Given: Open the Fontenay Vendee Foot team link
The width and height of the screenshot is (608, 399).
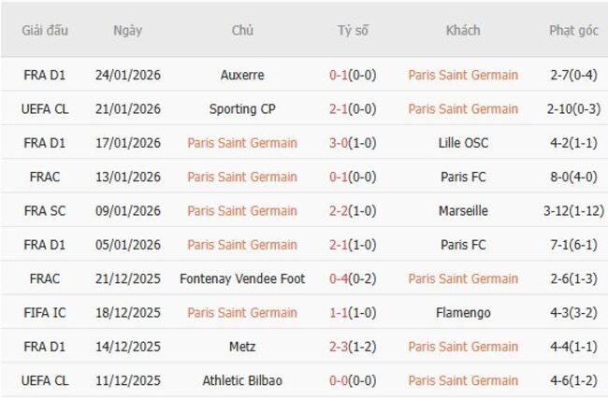Looking at the screenshot, I should point(242,278).
